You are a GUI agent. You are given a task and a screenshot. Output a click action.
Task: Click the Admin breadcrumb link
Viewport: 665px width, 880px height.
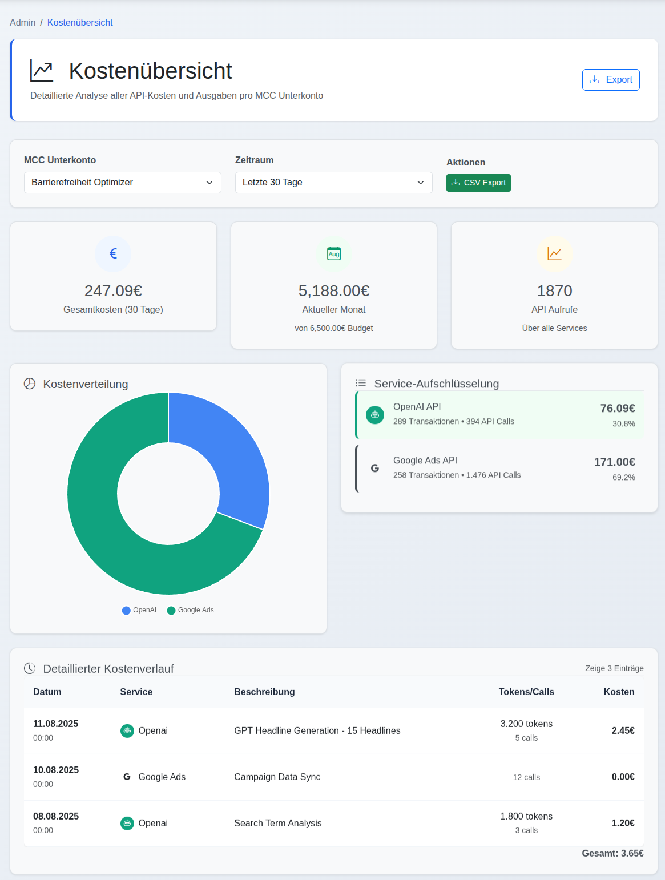click(x=22, y=22)
